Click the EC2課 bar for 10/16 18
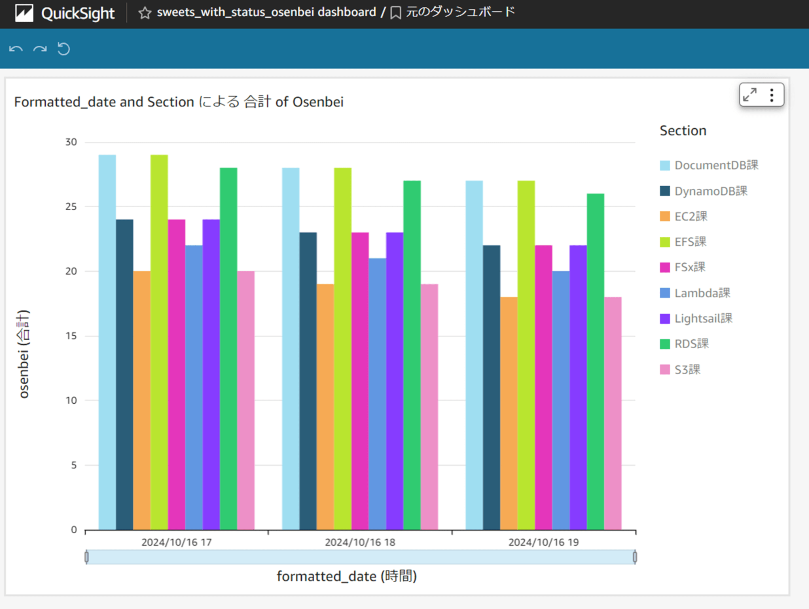 point(326,407)
